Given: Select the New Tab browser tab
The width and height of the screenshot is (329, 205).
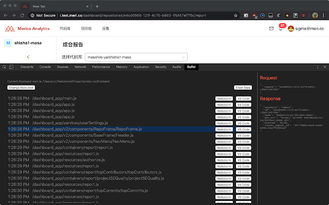Looking at the screenshot, I should [55, 7].
